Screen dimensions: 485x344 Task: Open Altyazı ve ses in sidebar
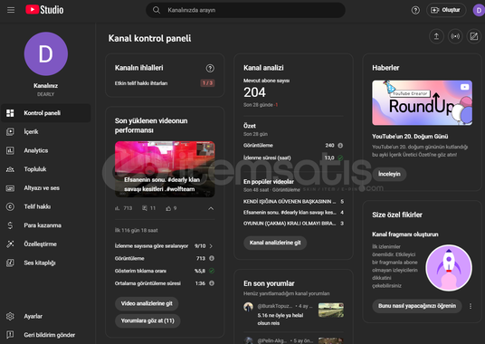click(46, 188)
